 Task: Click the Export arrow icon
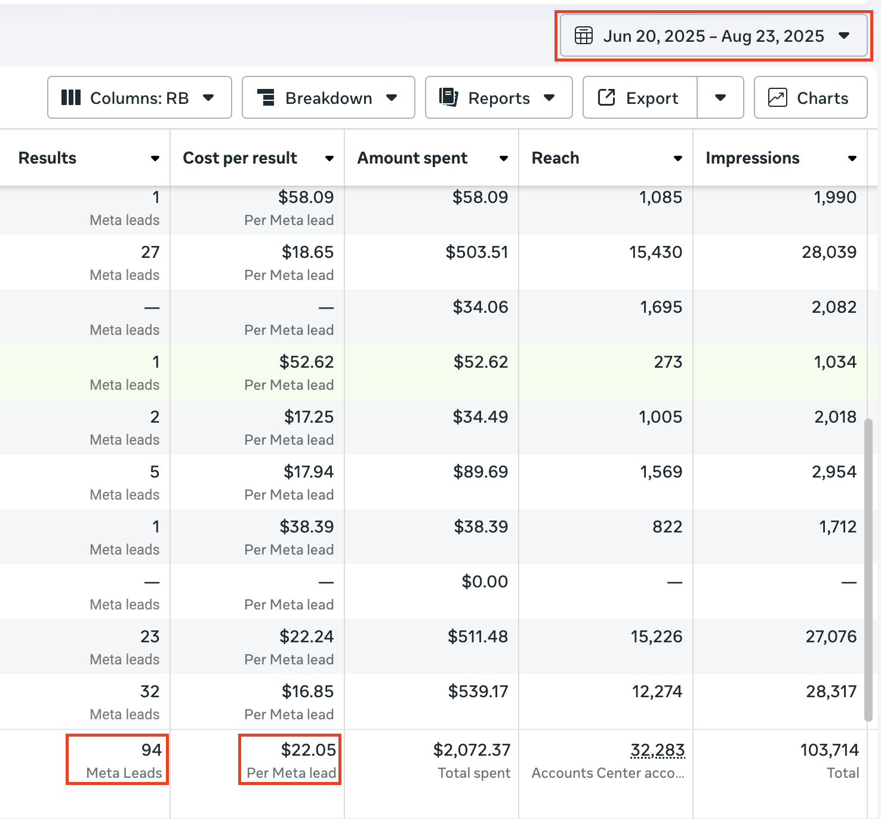pyautogui.click(x=606, y=97)
